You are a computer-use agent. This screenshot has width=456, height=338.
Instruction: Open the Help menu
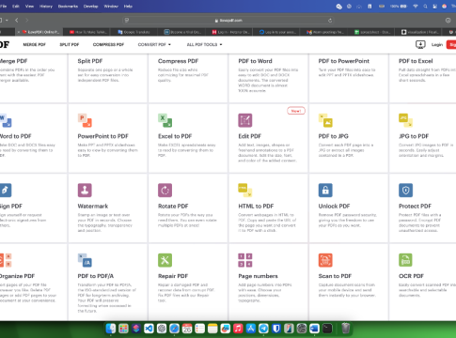(128, 7)
